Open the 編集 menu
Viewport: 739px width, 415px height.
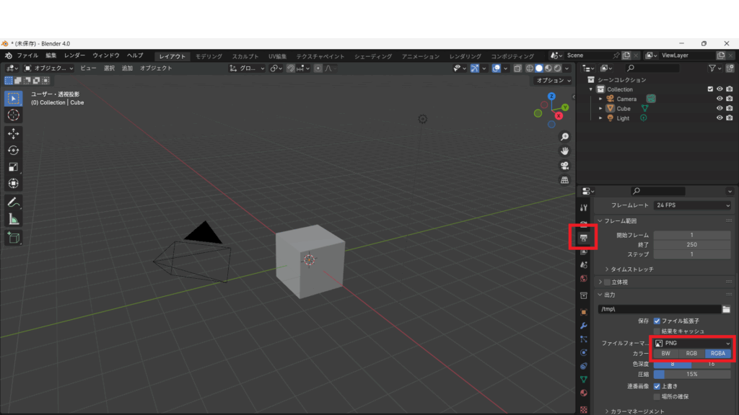coord(51,55)
